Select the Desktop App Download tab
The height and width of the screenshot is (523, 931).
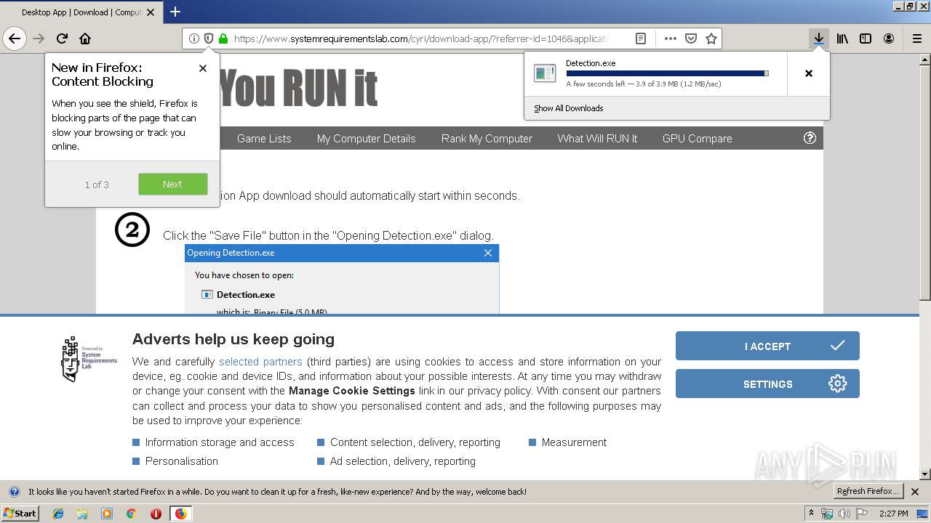click(80, 12)
